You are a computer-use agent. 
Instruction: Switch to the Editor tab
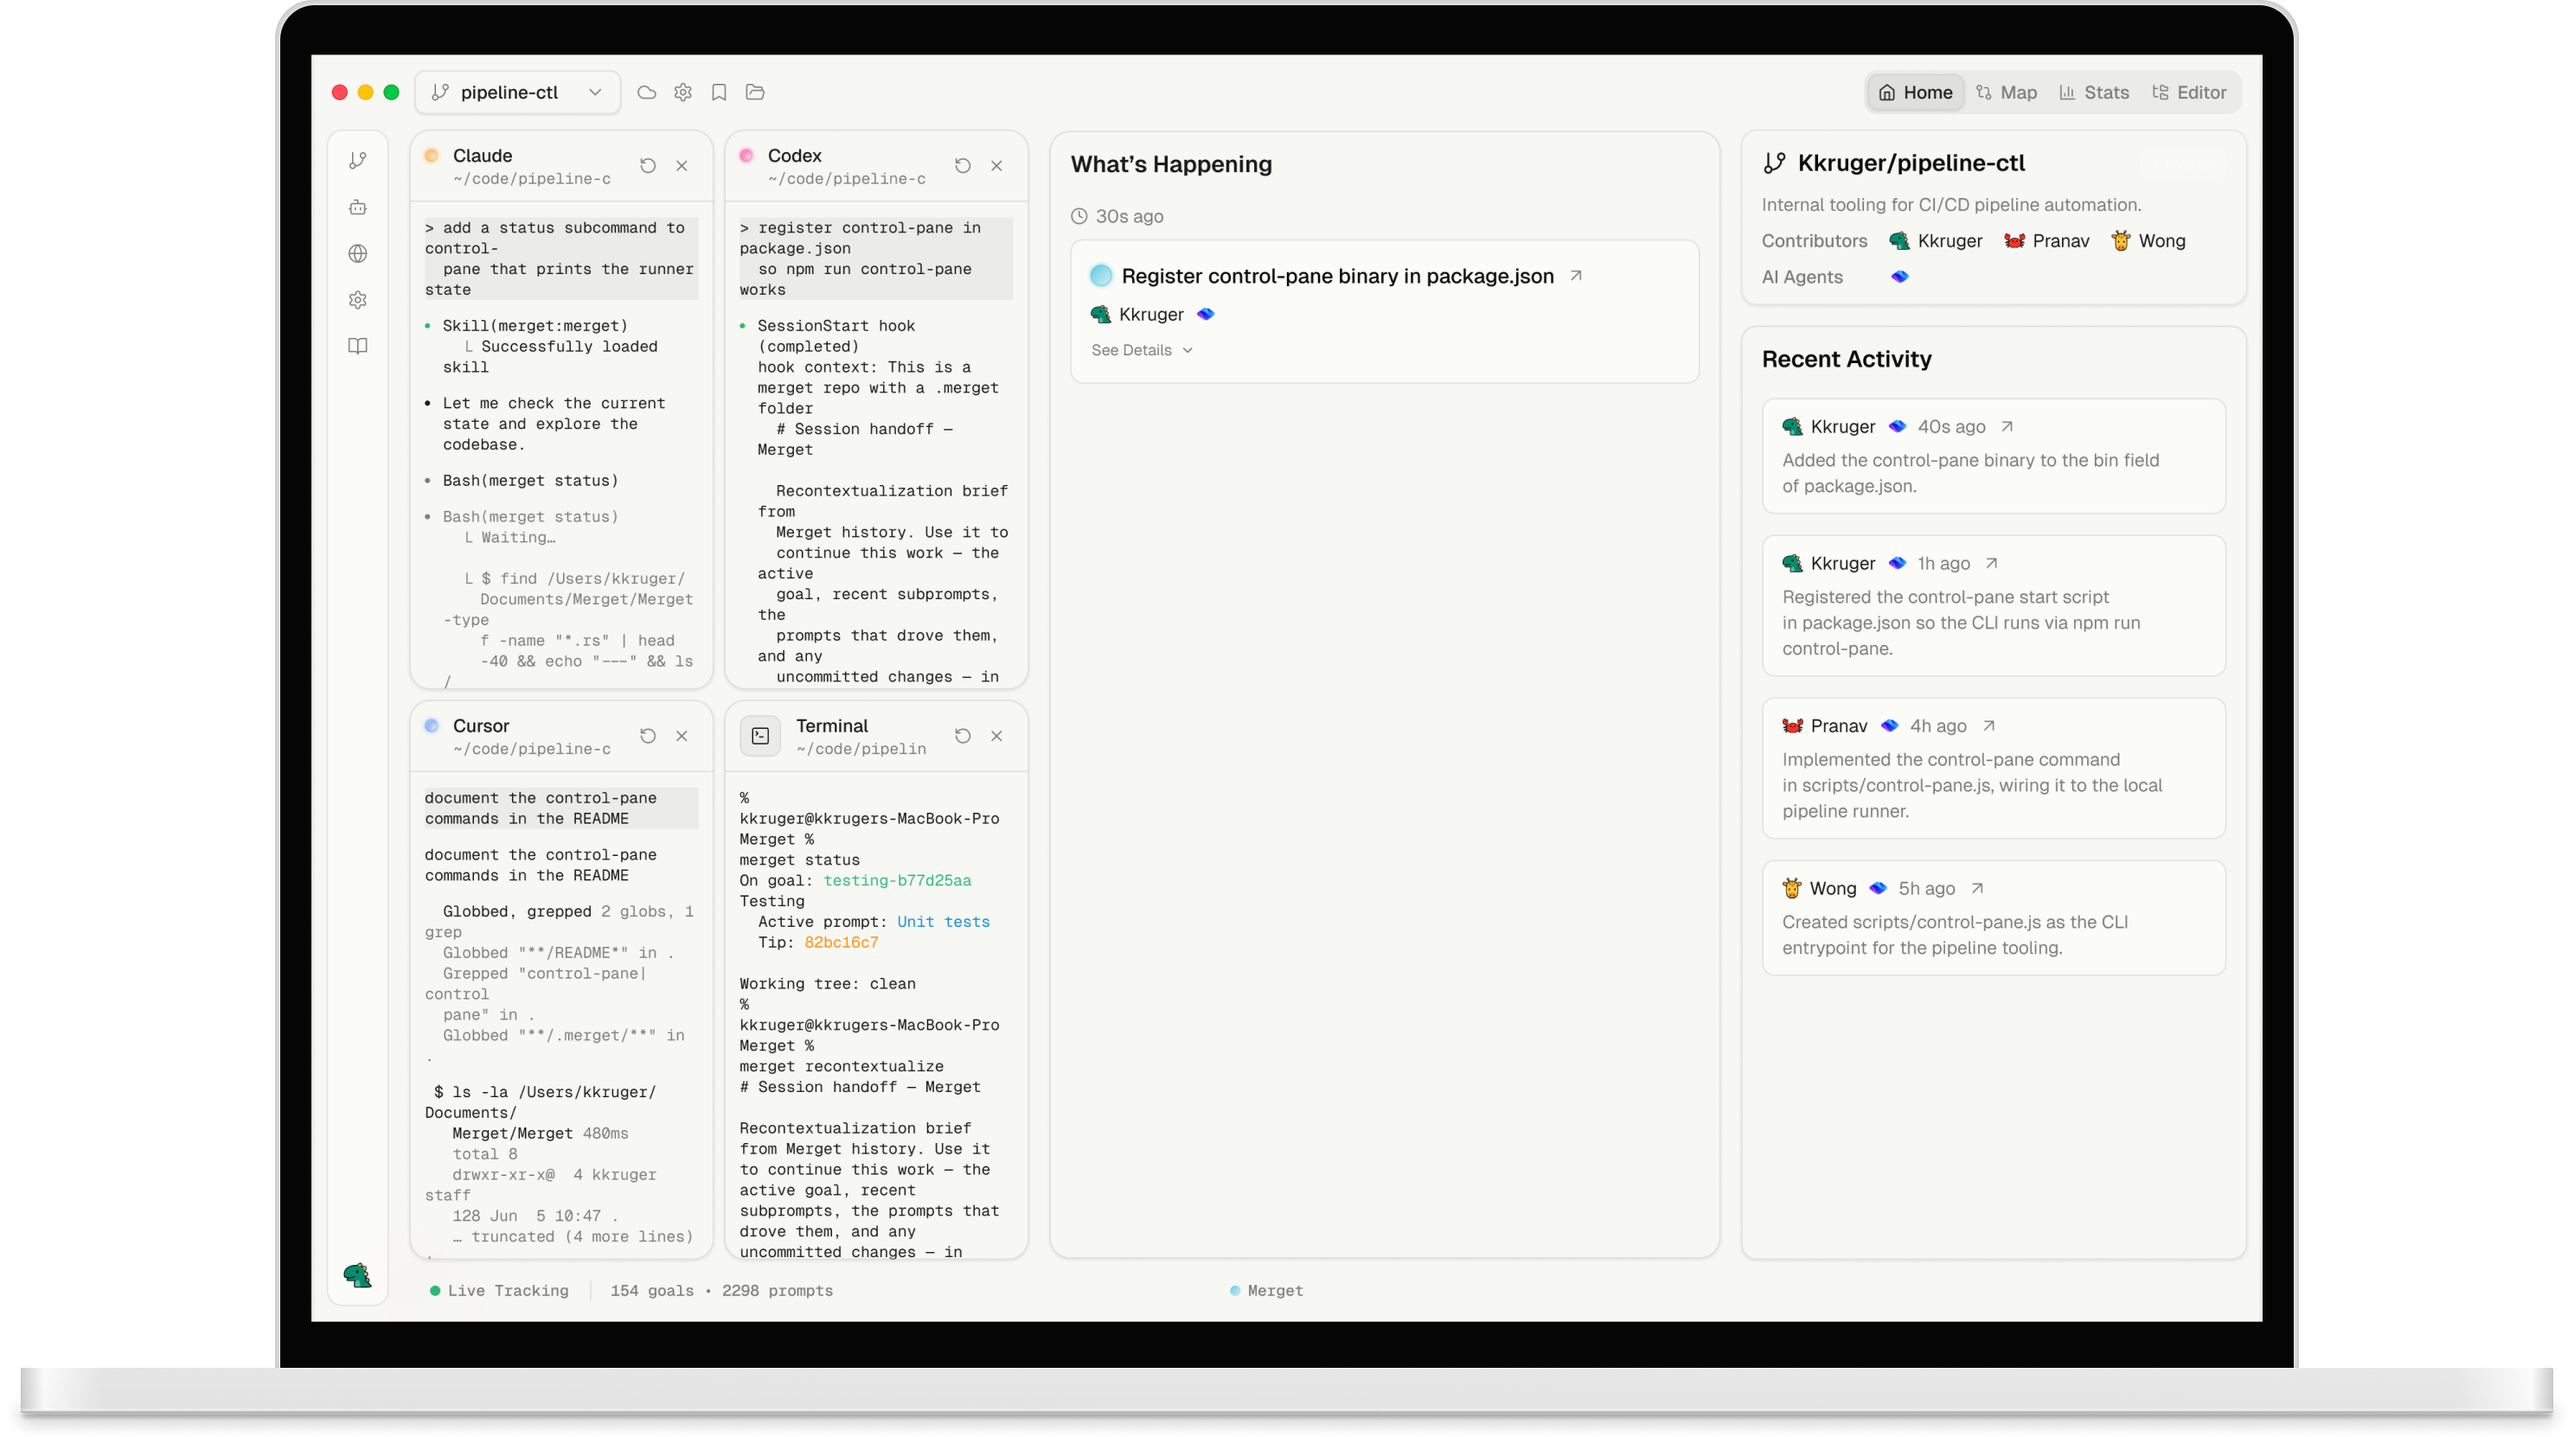[2188, 92]
